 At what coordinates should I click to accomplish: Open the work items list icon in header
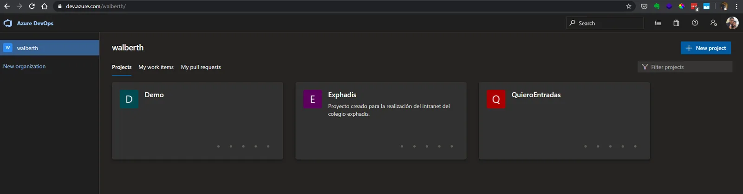point(658,23)
